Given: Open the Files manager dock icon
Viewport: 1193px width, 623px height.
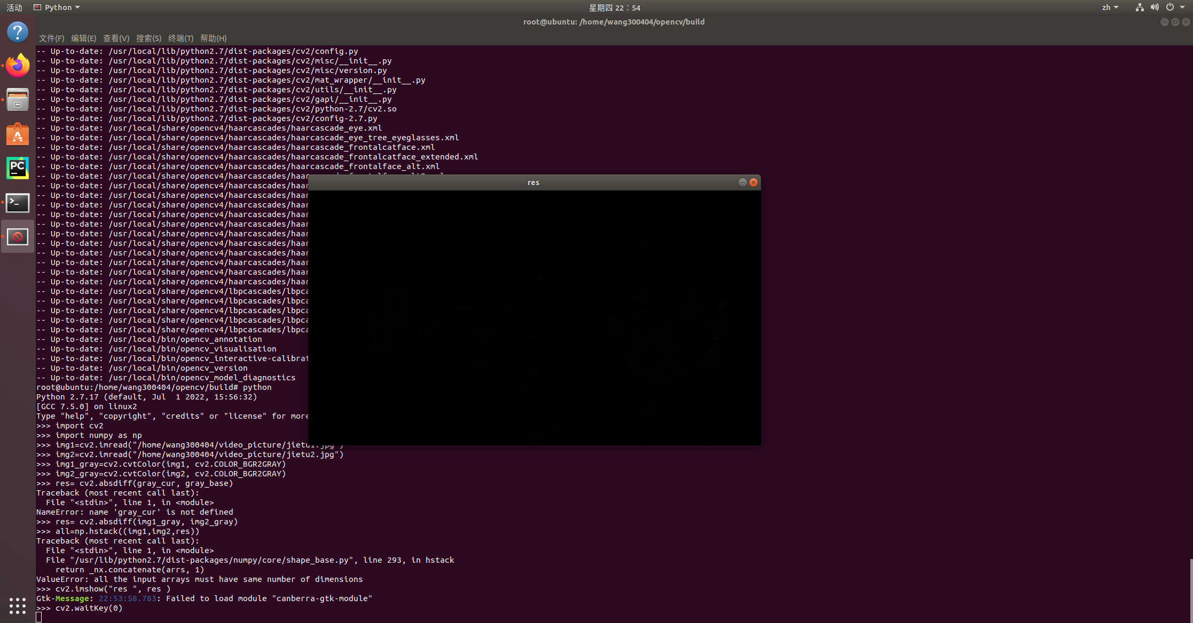Looking at the screenshot, I should [18, 100].
